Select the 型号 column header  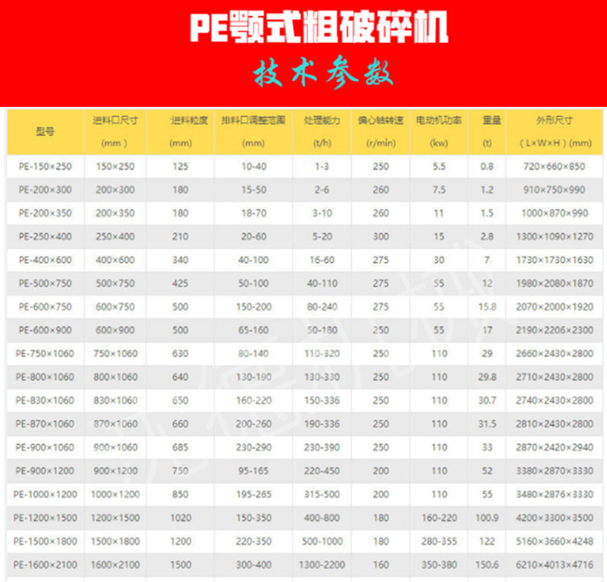(45, 131)
